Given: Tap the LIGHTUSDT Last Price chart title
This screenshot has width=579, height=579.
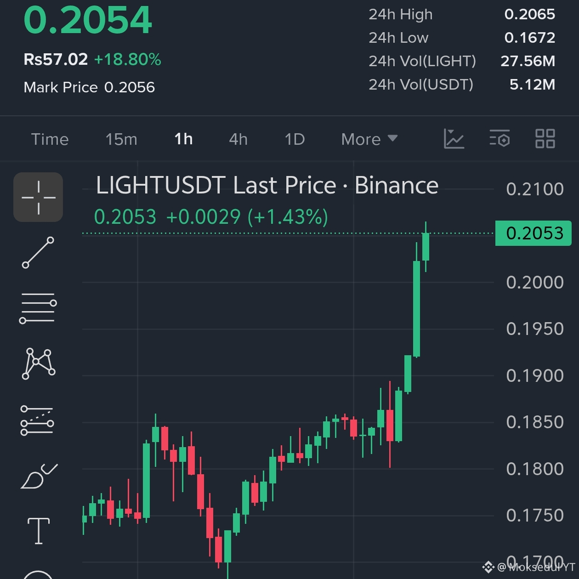Looking at the screenshot, I should [x=267, y=186].
